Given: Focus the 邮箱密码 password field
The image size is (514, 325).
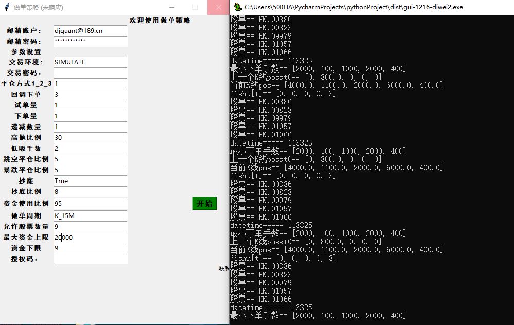Looking at the screenshot, I should (x=90, y=41).
